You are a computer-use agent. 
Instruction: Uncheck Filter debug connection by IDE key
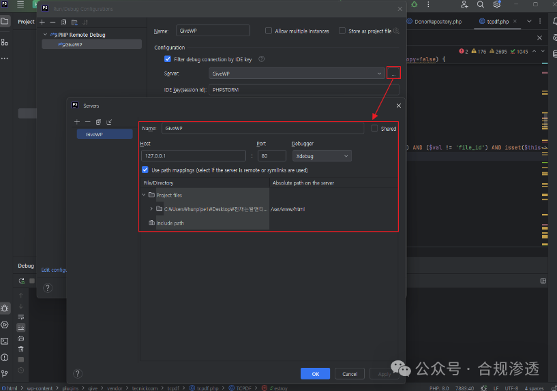pyautogui.click(x=168, y=59)
